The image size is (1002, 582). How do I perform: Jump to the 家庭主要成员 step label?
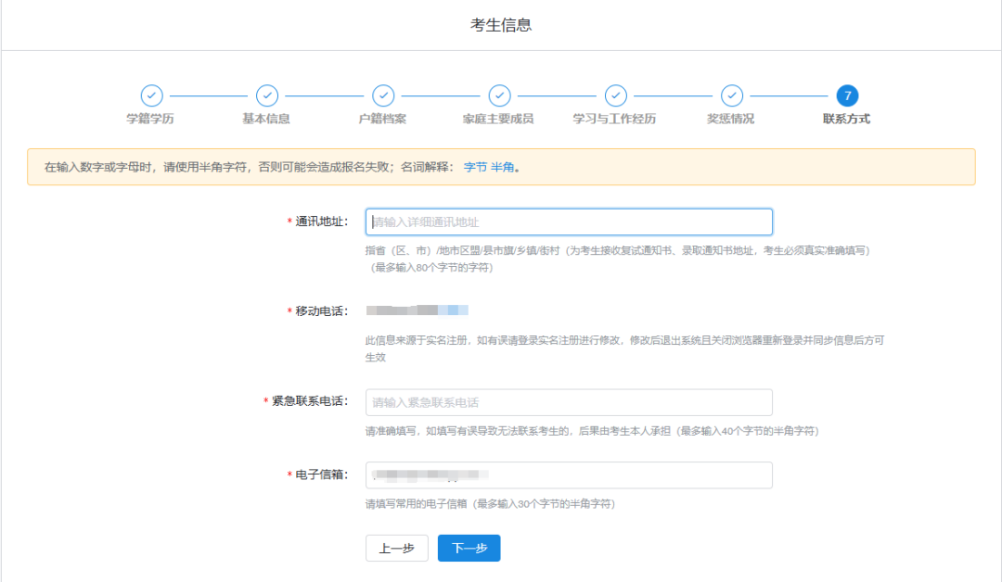coord(499,120)
